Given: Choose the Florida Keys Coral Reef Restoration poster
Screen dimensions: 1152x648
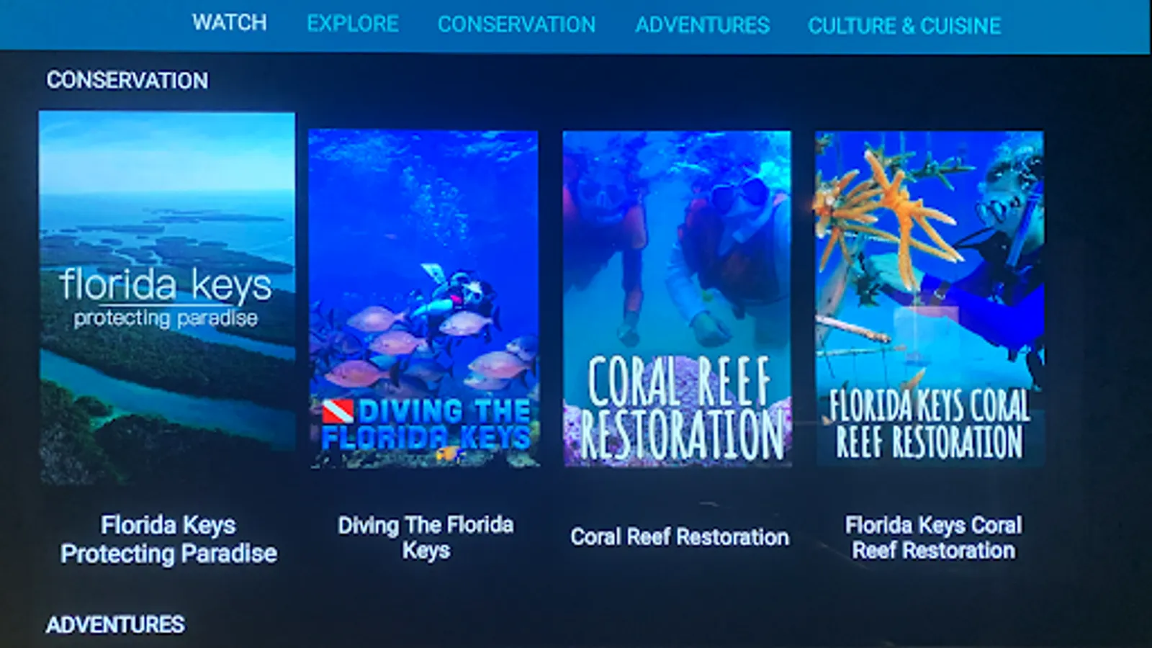Looking at the screenshot, I should tap(930, 297).
